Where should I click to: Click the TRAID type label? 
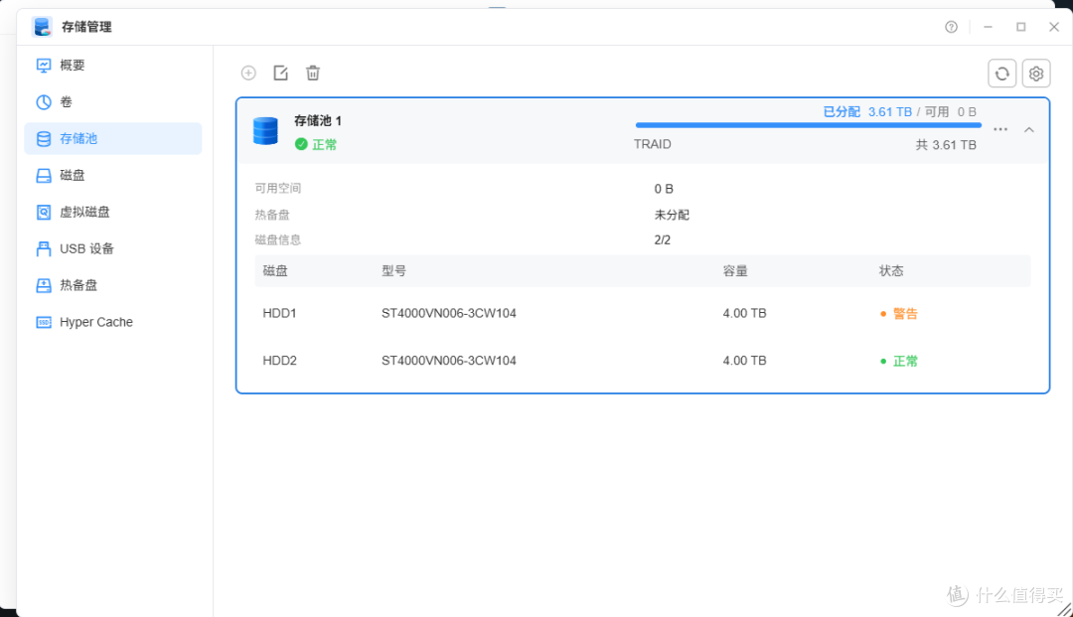tap(652, 144)
